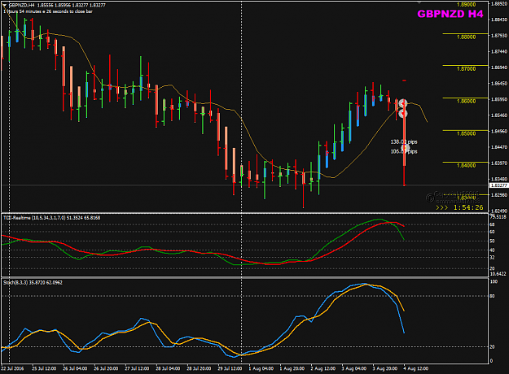Click 1.83970 on the price axis

tap(499, 163)
